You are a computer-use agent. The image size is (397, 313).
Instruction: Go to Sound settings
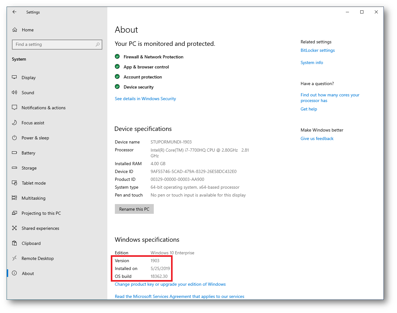[57, 93]
